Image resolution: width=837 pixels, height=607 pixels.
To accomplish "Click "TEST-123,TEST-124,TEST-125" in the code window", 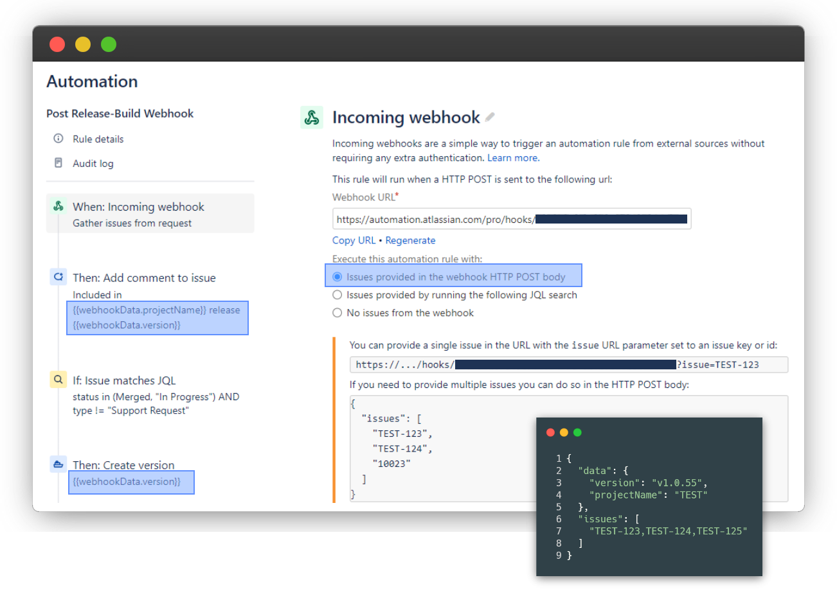I will coord(668,531).
